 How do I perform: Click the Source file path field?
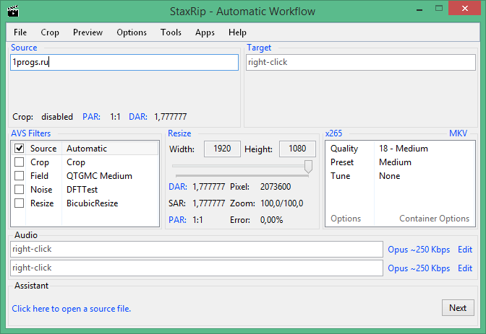pyautogui.click(x=124, y=63)
